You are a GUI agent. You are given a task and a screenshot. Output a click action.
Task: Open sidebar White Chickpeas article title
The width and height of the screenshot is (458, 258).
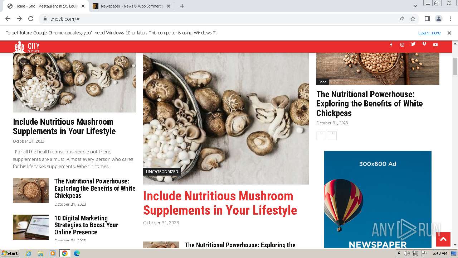click(369, 104)
